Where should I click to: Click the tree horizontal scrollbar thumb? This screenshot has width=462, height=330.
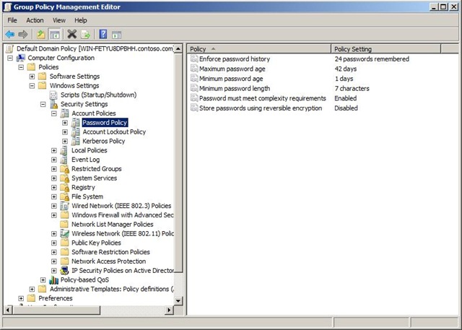(x=56, y=310)
